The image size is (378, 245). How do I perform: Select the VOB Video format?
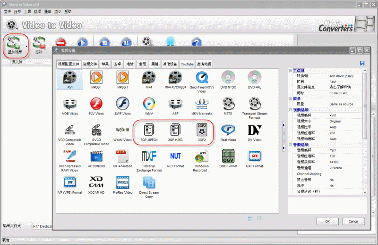click(70, 106)
